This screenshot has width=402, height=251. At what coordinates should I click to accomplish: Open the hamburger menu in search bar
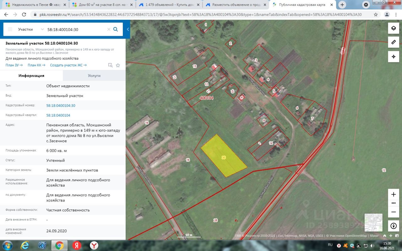[x=10, y=29]
